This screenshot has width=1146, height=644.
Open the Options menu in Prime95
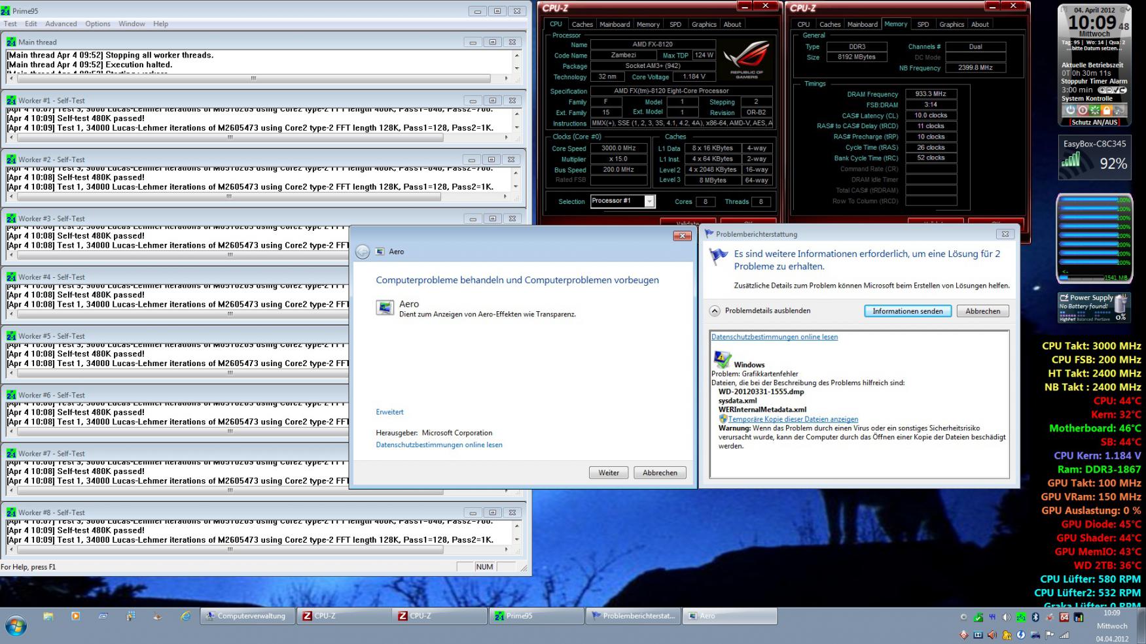[x=98, y=24]
